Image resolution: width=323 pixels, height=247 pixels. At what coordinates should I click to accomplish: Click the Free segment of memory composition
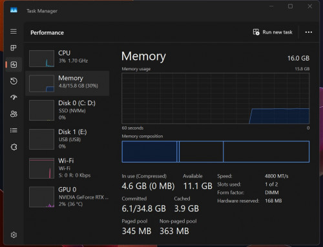(x=266, y=152)
